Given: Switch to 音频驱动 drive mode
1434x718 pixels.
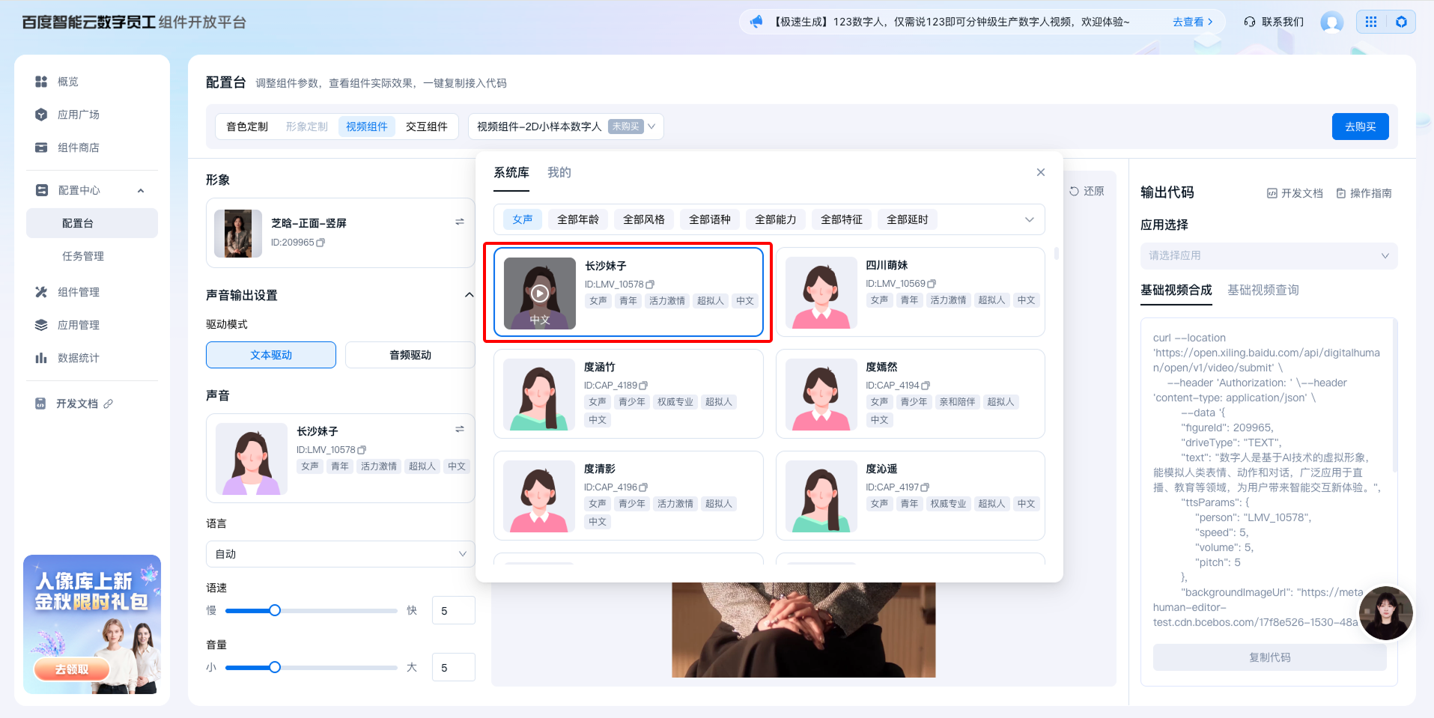Looking at the screenshot, I should 410,355.
